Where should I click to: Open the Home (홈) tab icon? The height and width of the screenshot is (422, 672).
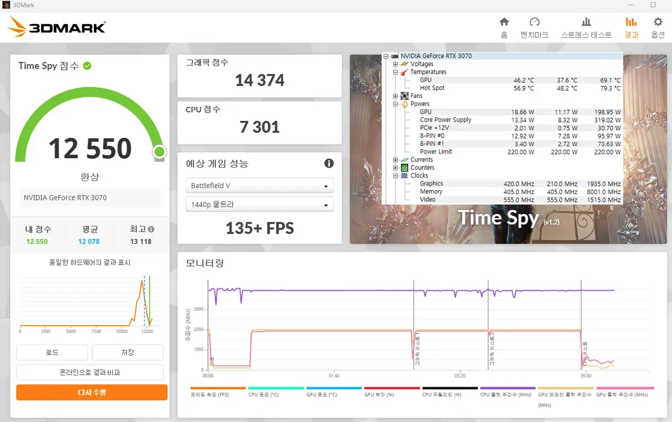coord(504,22)
